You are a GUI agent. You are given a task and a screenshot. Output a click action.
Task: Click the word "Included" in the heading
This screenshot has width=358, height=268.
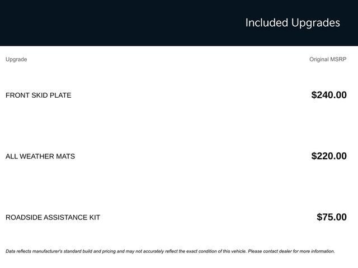[x=266, y=23]
